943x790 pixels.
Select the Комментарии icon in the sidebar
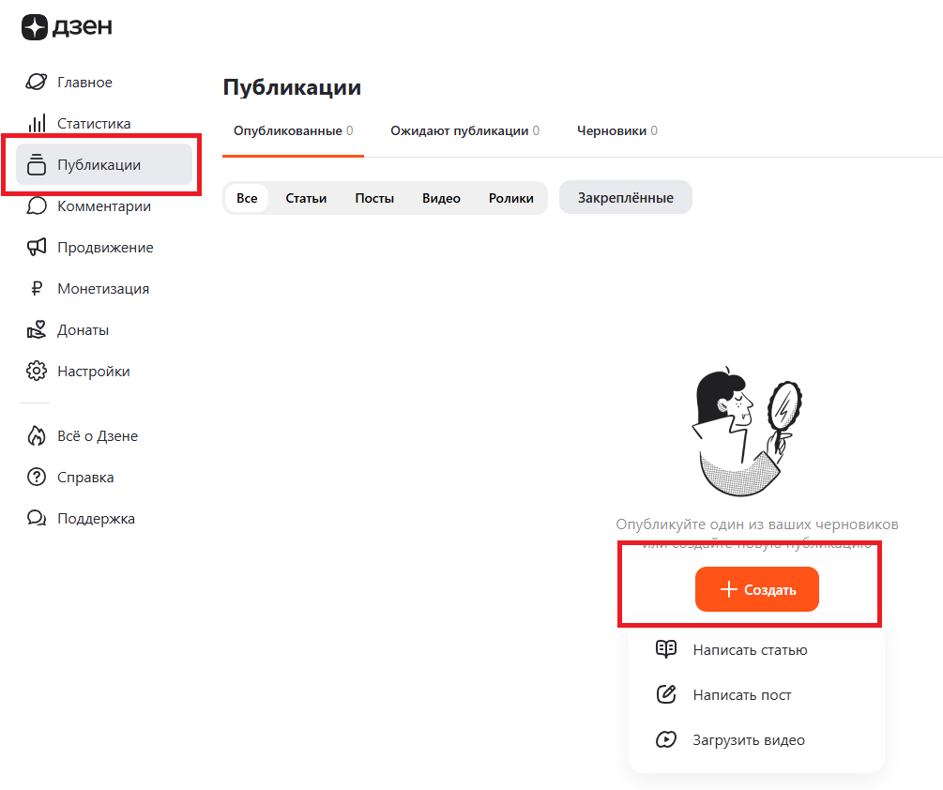(35, 205)
